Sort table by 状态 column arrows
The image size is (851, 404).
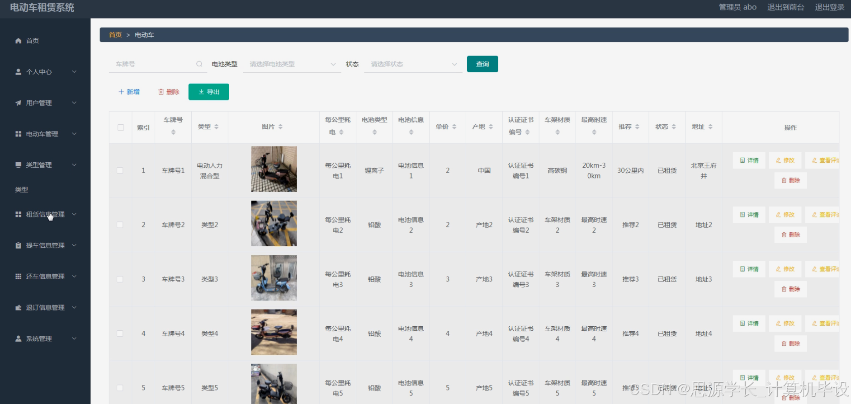674,127
